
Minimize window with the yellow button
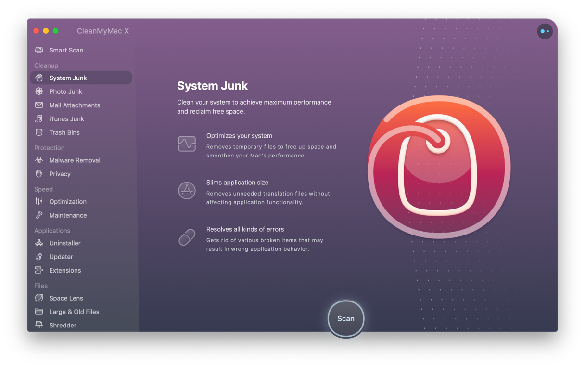click(x=46, y=31)
